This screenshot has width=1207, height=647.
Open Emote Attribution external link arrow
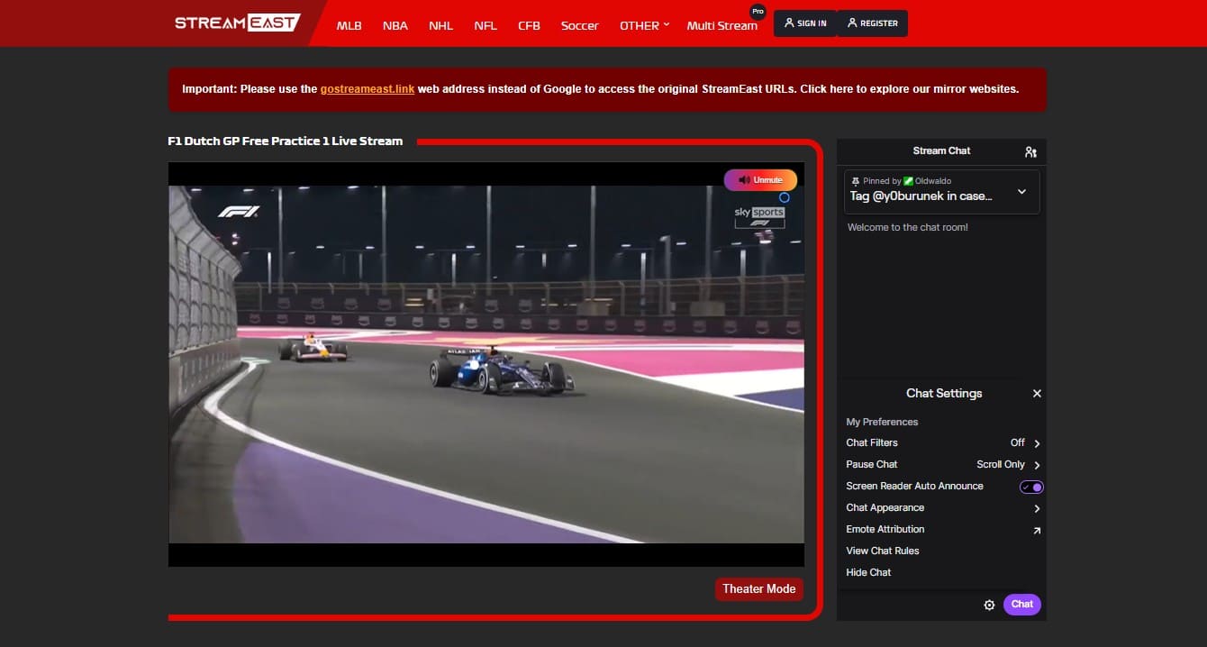point(1037,530)
